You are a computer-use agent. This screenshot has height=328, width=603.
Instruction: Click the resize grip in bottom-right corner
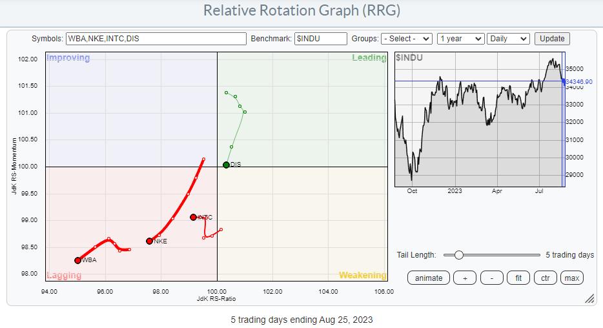pos(589,298)
